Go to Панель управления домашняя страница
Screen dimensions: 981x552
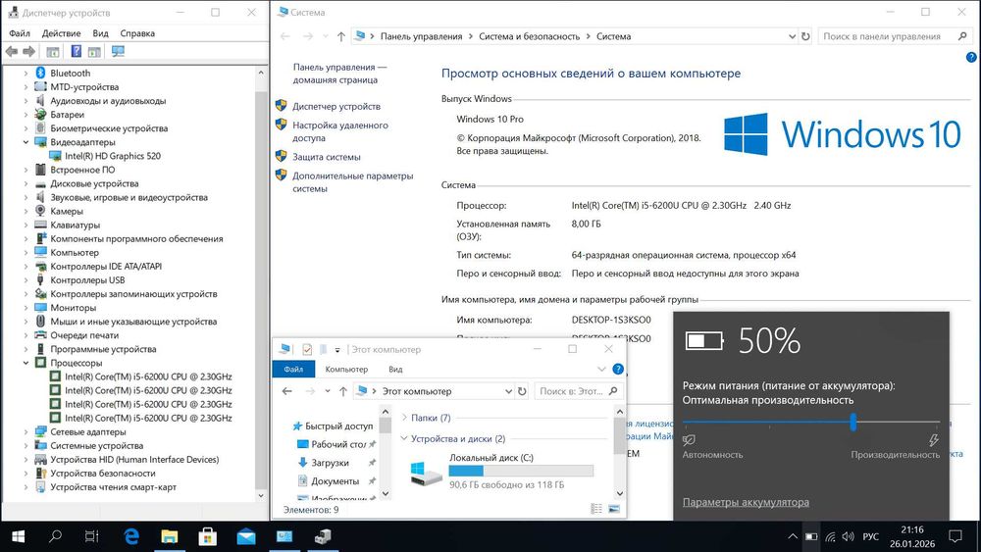coord(339,74)
